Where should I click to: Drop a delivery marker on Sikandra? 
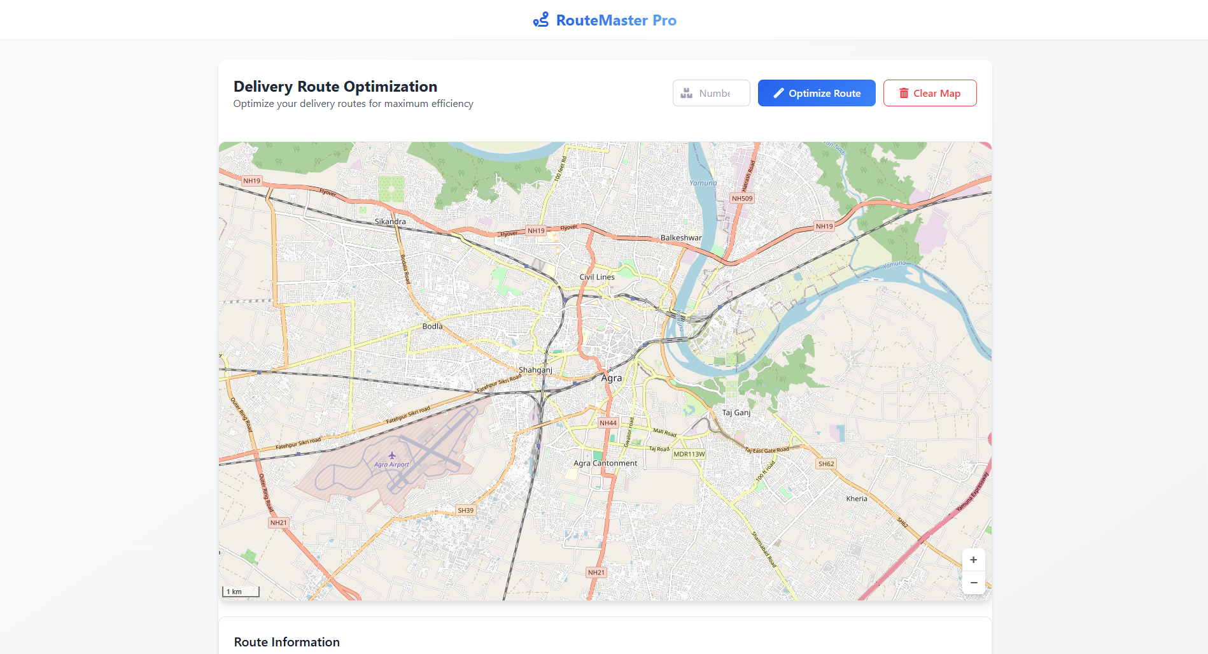click(391, 222)
